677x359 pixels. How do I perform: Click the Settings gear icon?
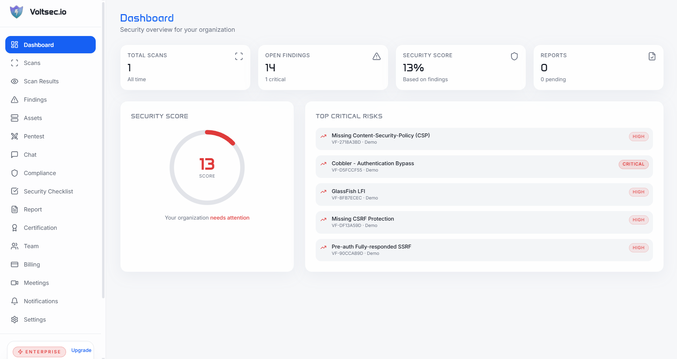click(x=14, y=319)
